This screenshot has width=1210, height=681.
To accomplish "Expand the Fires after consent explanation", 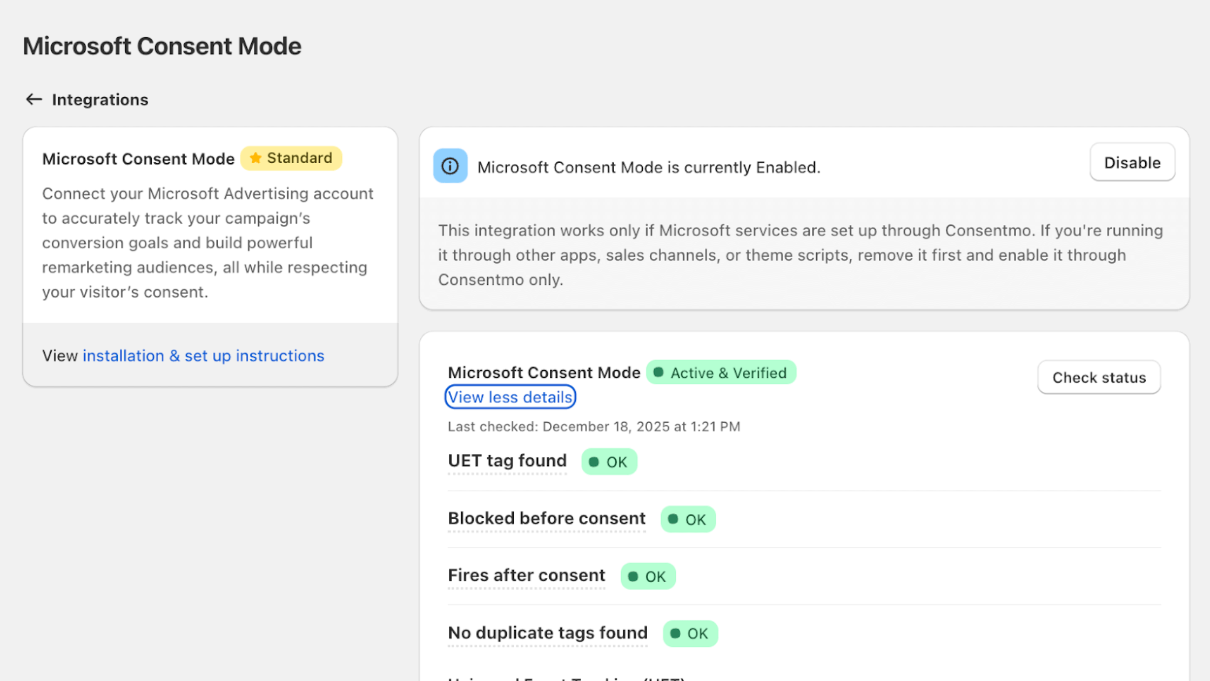I will pos(526,575).
